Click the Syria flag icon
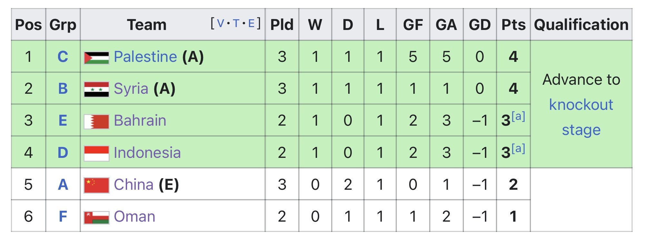649x240 pixels. [x=96, y=90]
